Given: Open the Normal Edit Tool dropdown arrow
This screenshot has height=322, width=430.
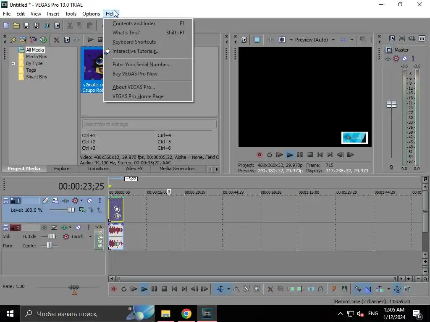Looking at the screenshot, I should 228,289.
